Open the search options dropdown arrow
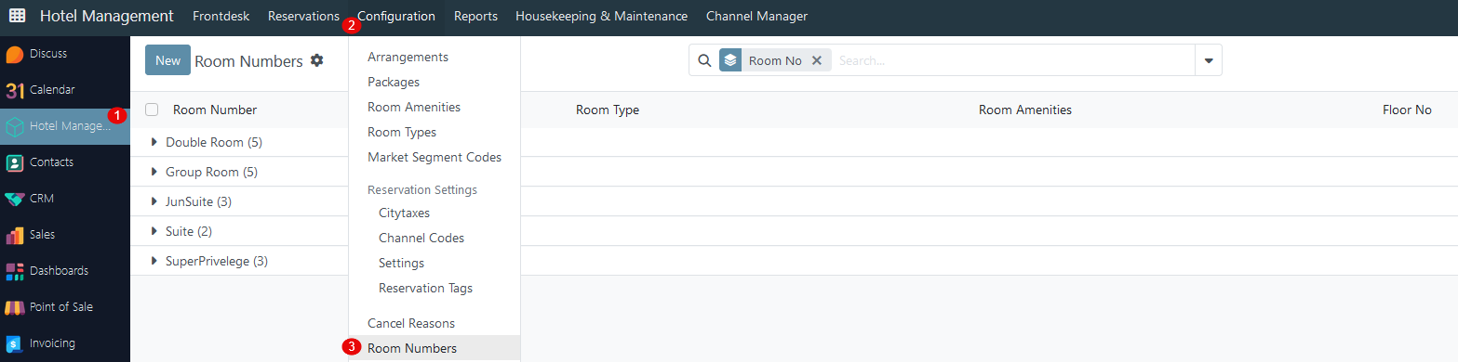The width and height of the screenshot is (1458, 362). click(x=1209, y=60)
